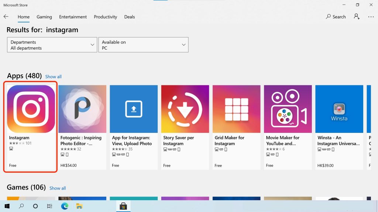Click the HK$54.00 price of Fotogenic
The height and width of the screenshot is (212, 378).
point(68,165)
